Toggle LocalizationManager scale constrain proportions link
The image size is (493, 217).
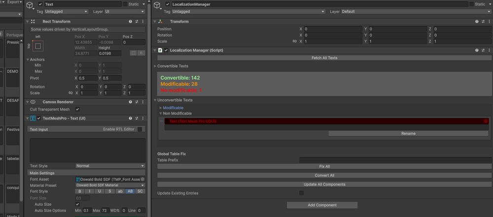295,41
